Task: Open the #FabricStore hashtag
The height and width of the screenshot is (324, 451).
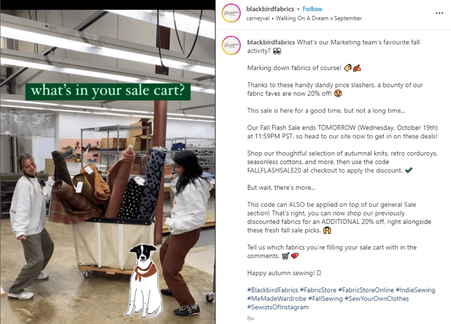Action: point(318,290)
